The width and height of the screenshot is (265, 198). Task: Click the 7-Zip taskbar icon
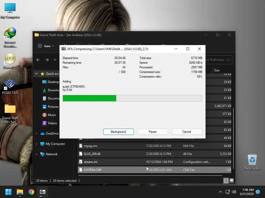pos(43,192)
